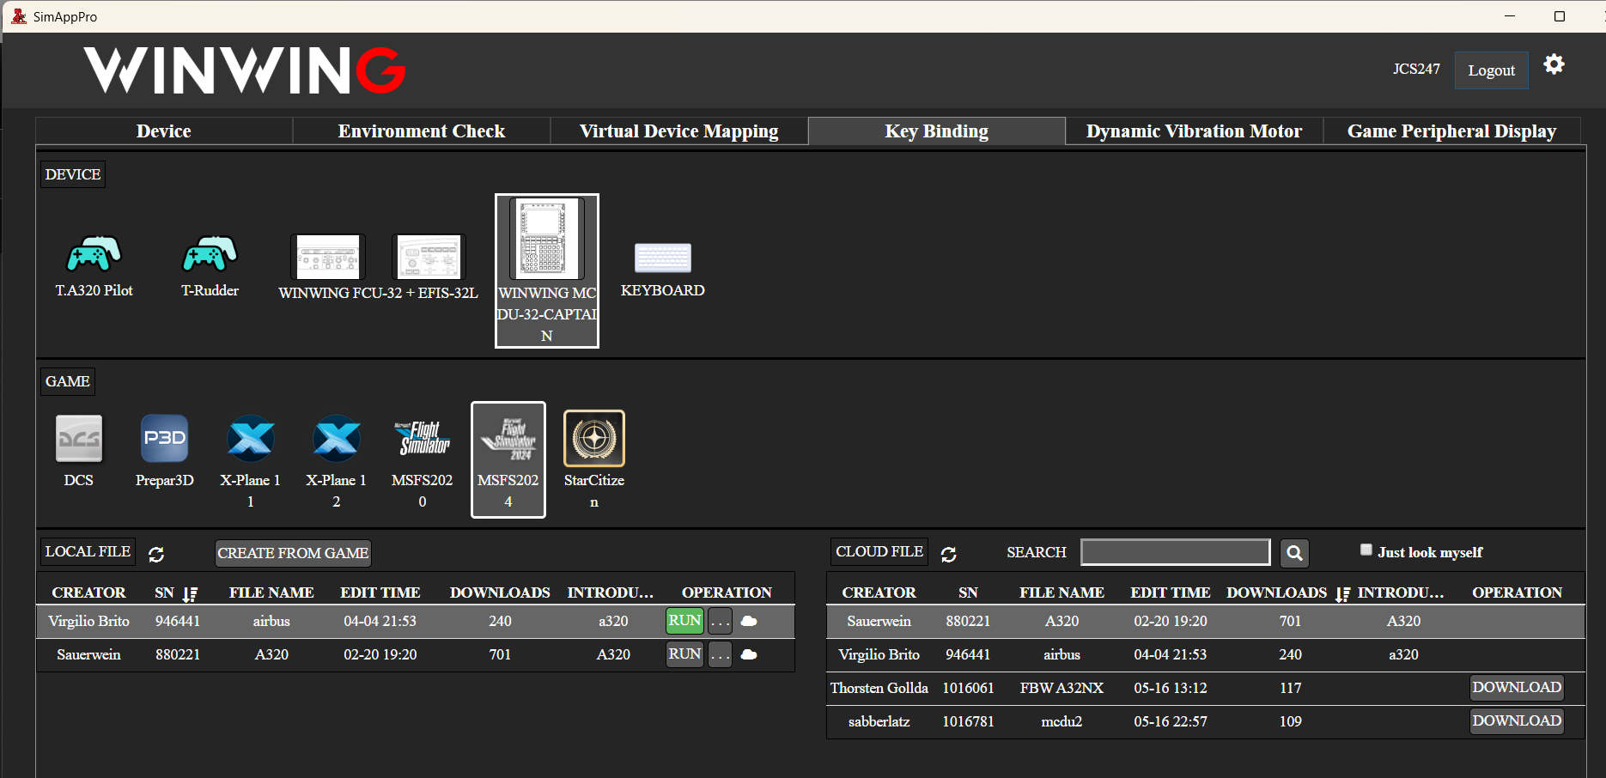Click the LOCAL FILE label button

coord(88,551)
